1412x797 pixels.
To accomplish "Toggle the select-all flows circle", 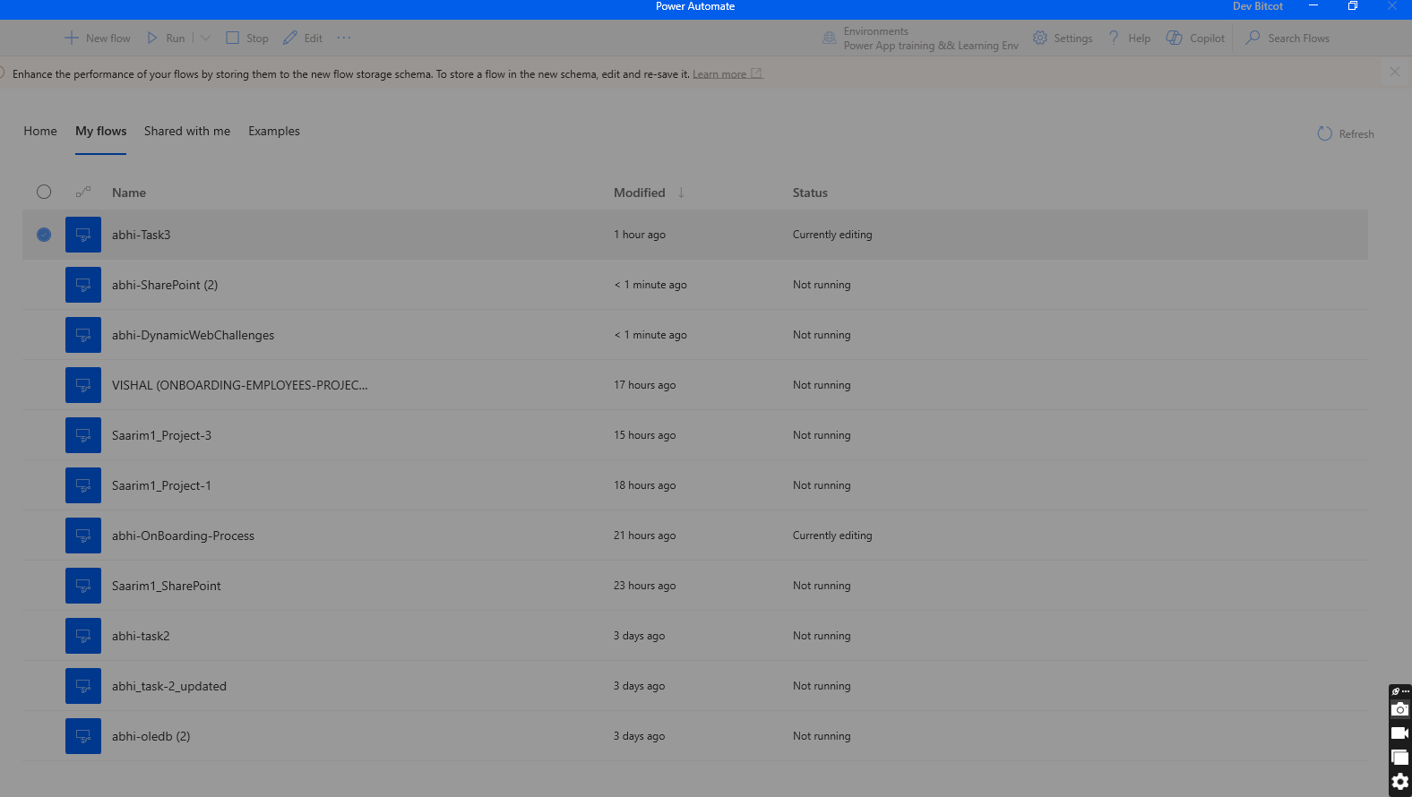I will 44,192.
